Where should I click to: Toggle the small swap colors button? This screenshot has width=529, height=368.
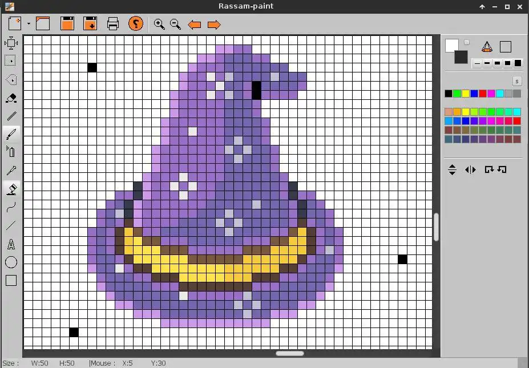(x=467, y=42)
